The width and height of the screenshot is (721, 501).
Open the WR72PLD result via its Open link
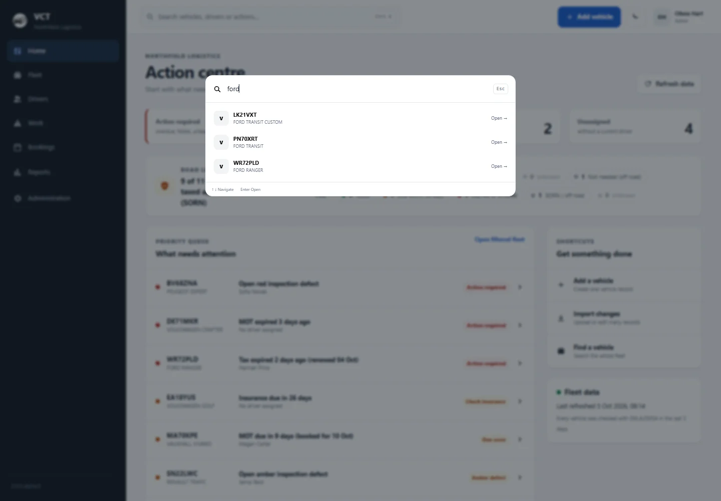tap(499, 166)
